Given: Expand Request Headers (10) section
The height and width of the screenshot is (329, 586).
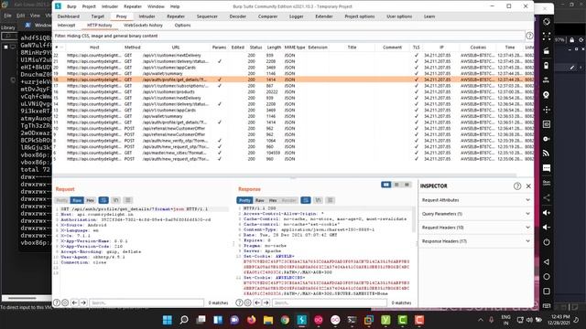Looking at the screenshot, I should [x=476, y=228].
